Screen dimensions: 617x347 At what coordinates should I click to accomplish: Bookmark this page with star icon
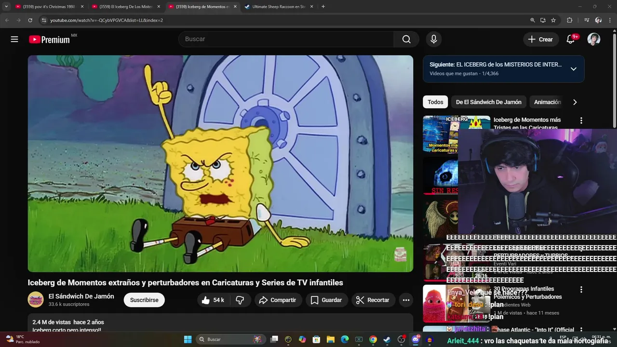(553, 20)
